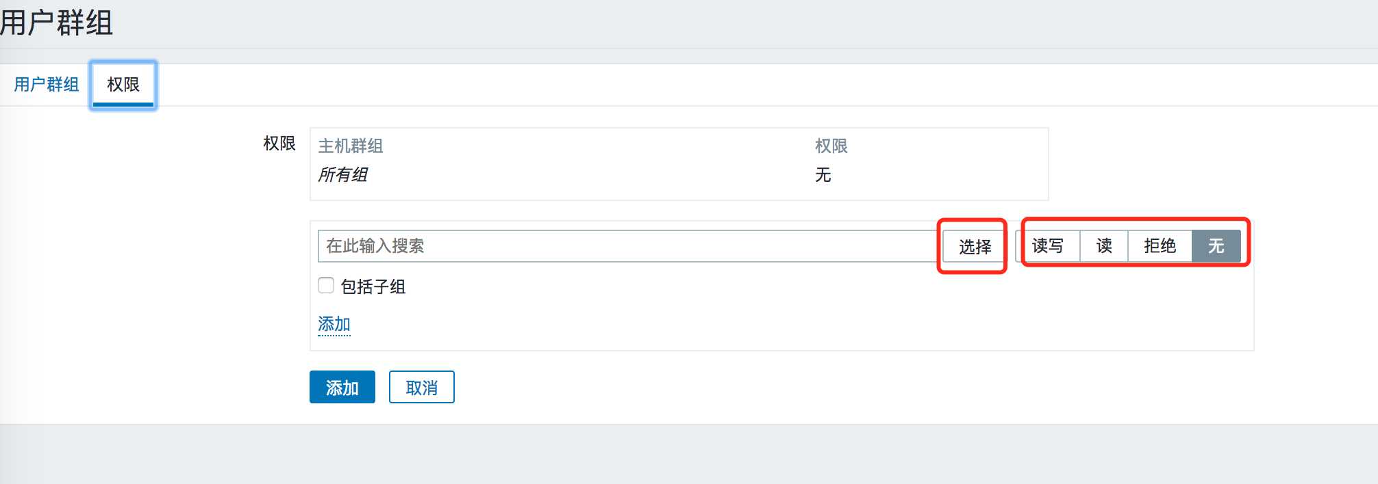Pick the 拒绝 permission option

click(x=1160, y=246)
